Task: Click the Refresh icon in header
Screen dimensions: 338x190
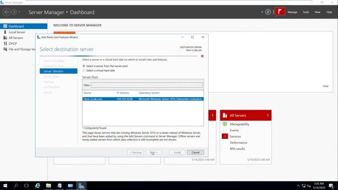Action: [x=268, y=12]
